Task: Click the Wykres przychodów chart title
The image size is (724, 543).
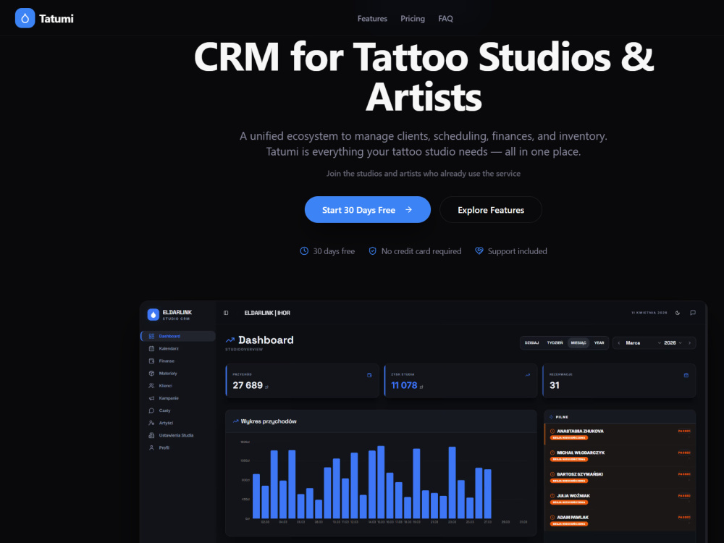Action: click(x=269, y=421)
